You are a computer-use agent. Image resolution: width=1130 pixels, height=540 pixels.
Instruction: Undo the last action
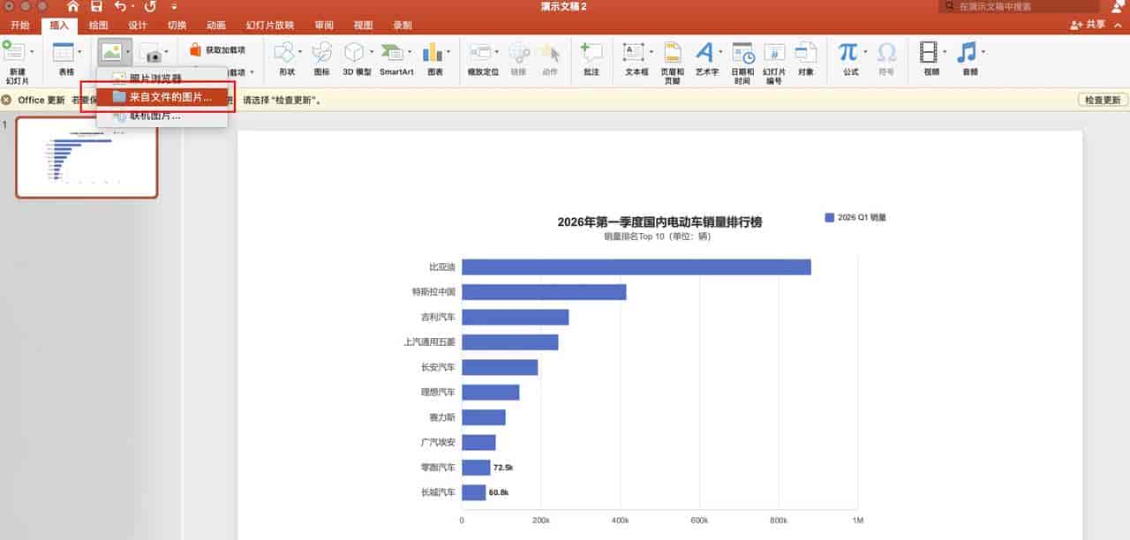coord(120,6)
